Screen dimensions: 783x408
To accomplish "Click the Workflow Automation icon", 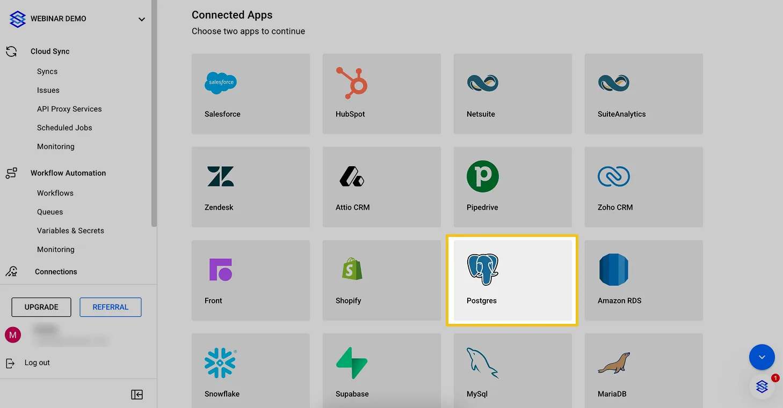I will point(11,173).
